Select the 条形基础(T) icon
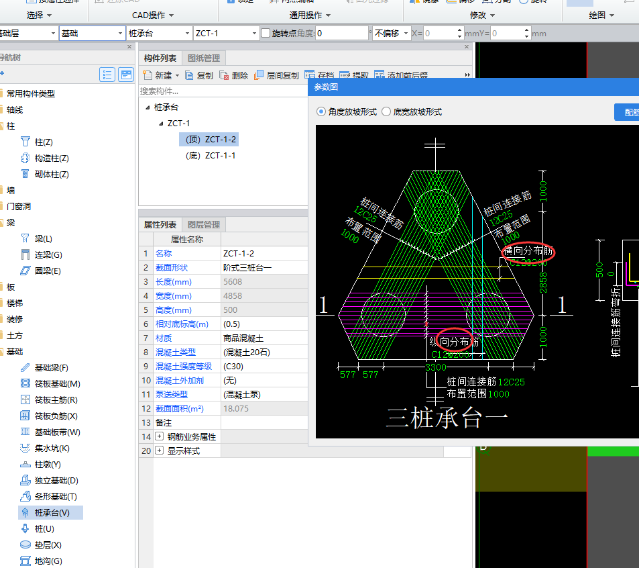639x568 pixels. (25, 496)
